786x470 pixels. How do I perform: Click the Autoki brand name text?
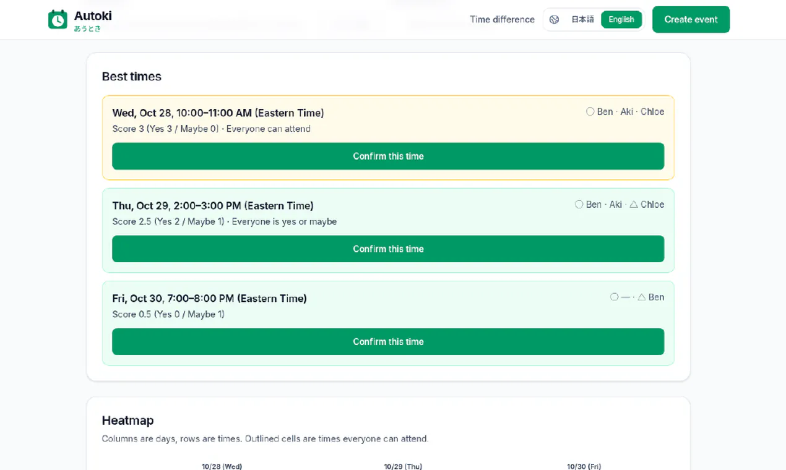pyautogui.click(x=93, y=16)
